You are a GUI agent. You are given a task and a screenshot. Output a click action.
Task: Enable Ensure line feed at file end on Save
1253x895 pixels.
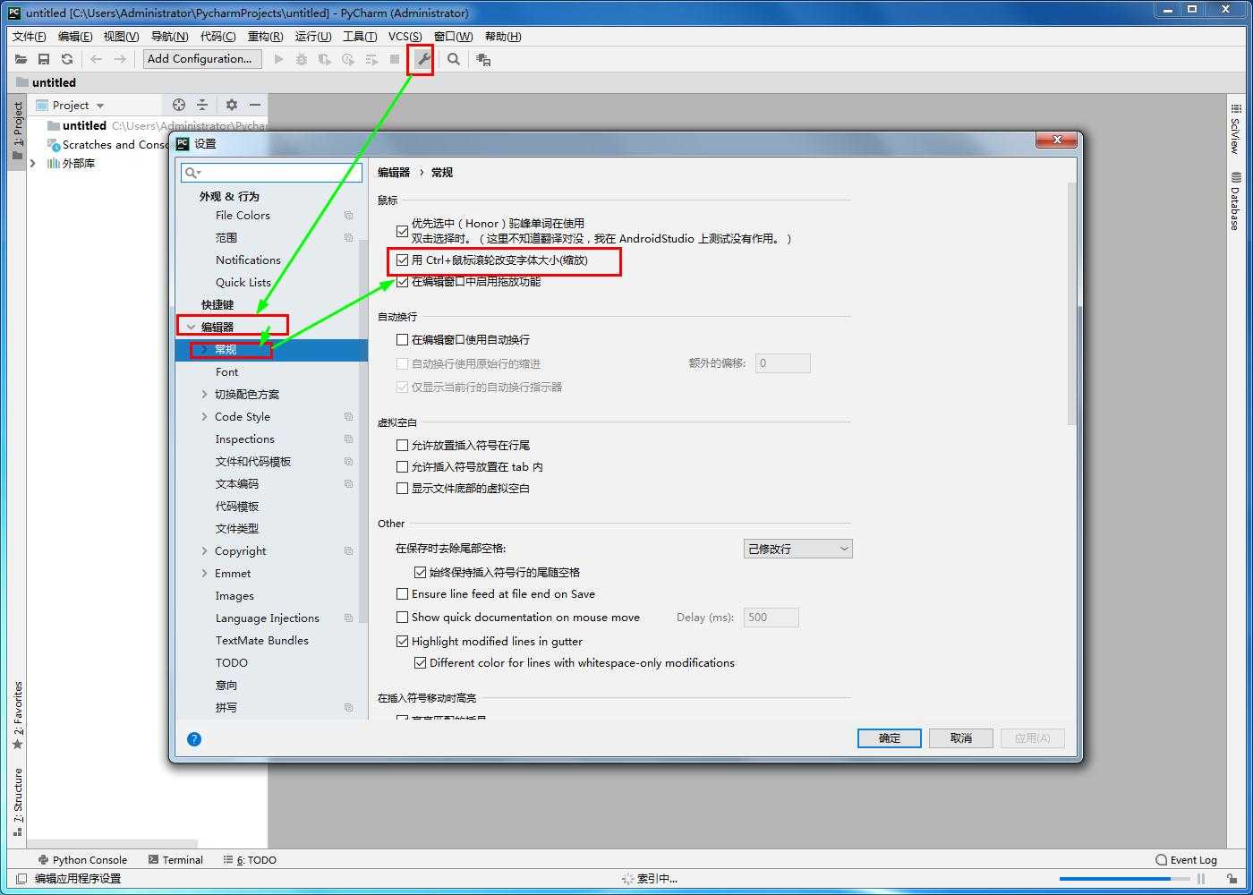[x=403, y=594]
